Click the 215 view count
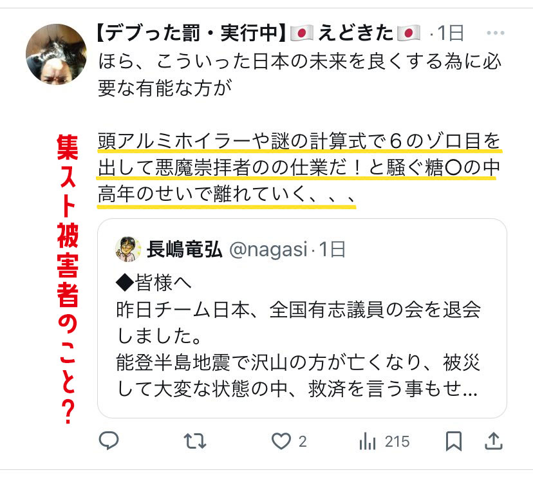The width and height of the screenshot is (533, 477). coord(397,442)
